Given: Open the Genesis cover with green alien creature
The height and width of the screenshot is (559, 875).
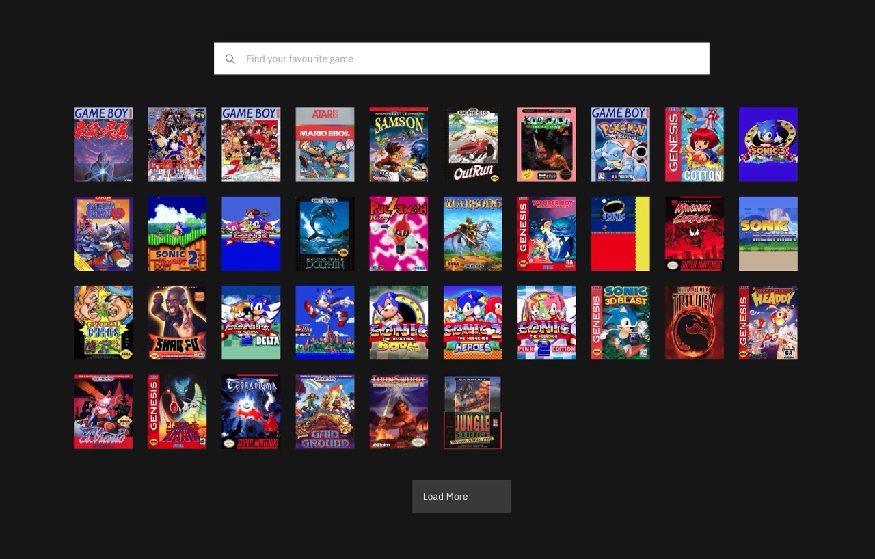Looking at the screenshot, I should point(177,411).
